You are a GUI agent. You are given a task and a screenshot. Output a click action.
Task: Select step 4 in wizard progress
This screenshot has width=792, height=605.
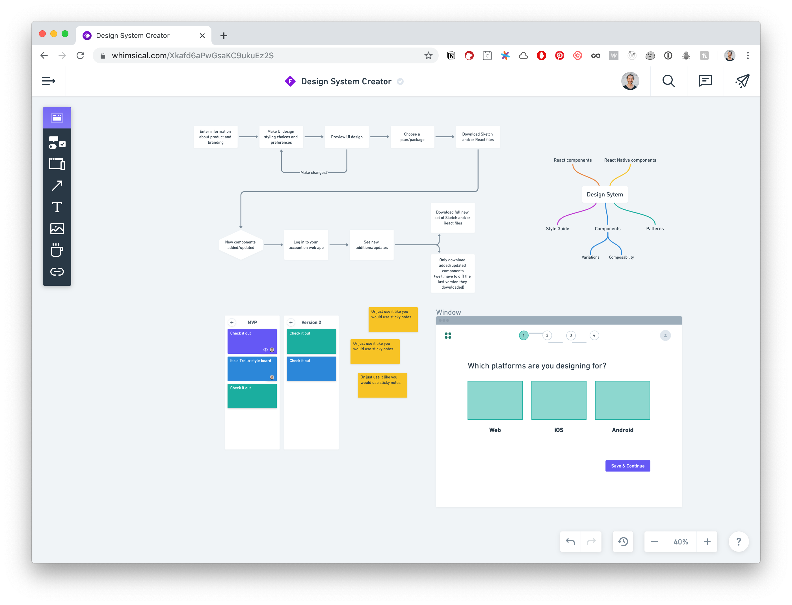594,335
